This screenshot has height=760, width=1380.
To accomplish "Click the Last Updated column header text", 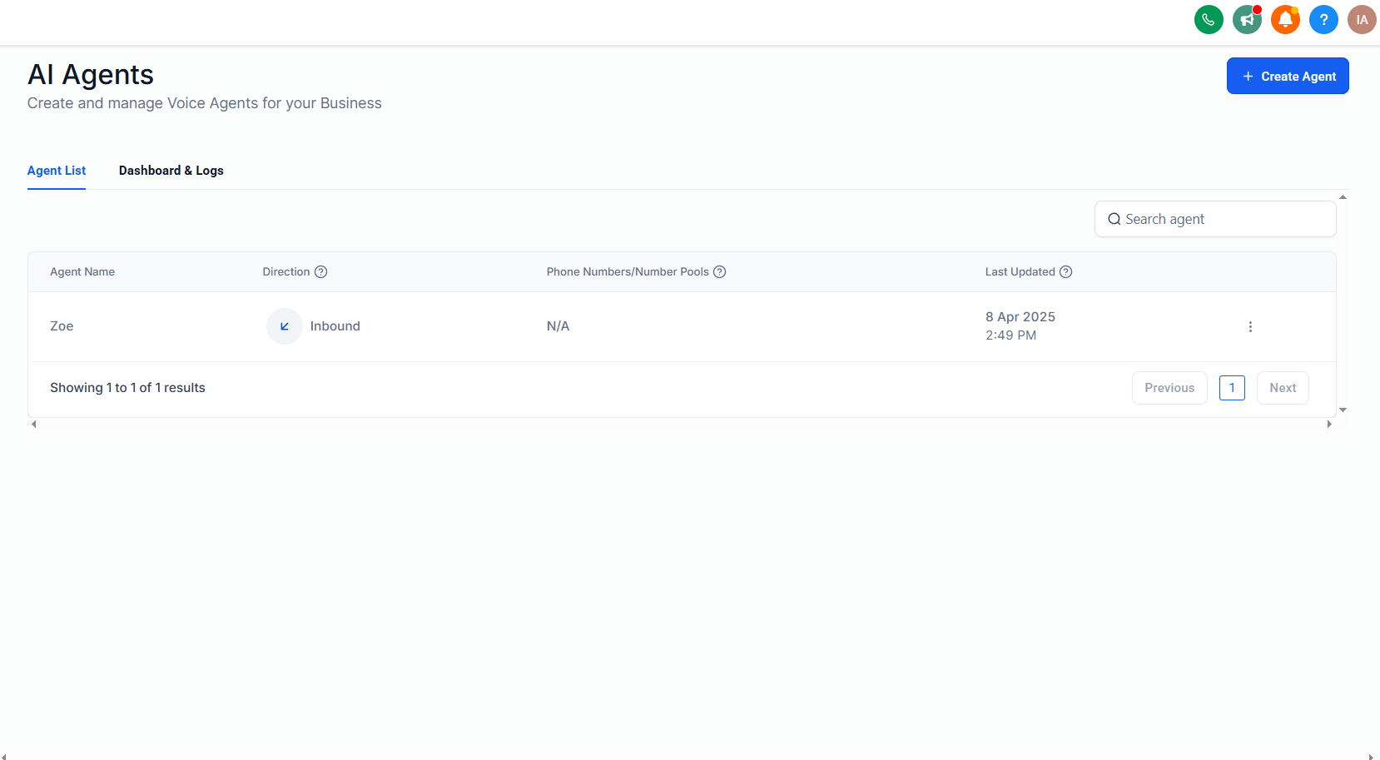I will click(1020, 271).
